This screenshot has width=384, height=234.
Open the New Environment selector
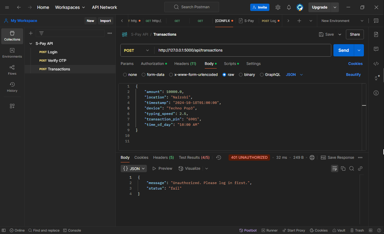coord(343,21)
